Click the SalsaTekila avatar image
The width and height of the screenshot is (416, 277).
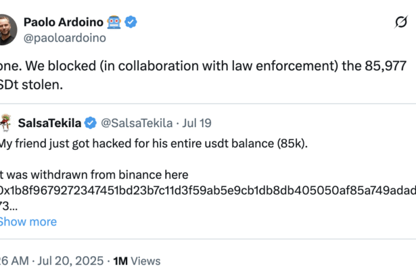(6, 122)
